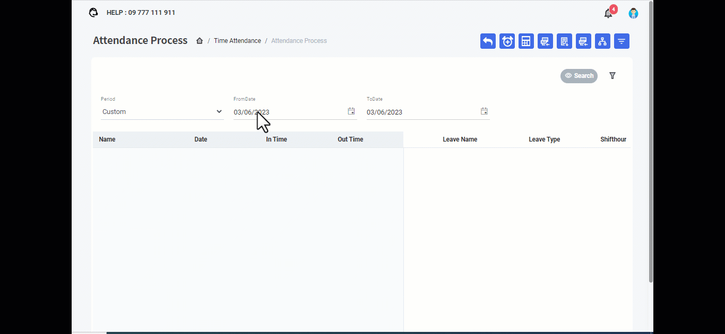Screen dimensions: 725x334
Task: Click the page's vertical scrollbar
Action: (651, 143)
